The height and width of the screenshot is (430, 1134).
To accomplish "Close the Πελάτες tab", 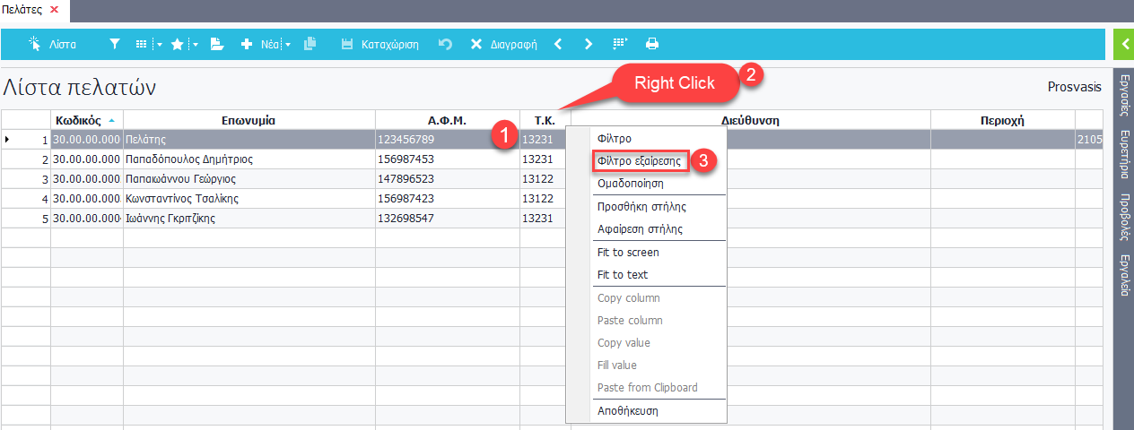I will [54, 9].
